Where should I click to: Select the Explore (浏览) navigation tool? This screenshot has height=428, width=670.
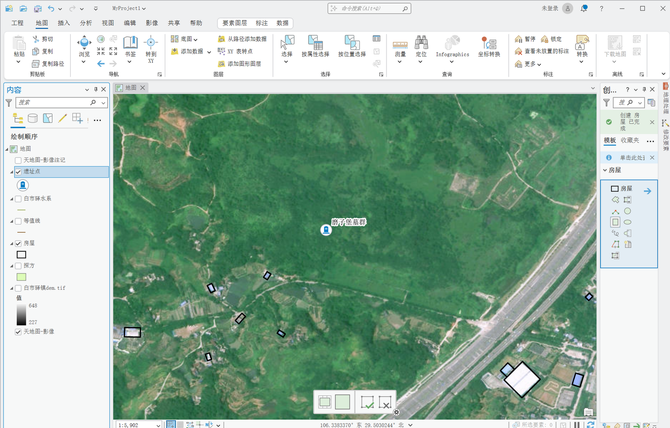(84, 43)
